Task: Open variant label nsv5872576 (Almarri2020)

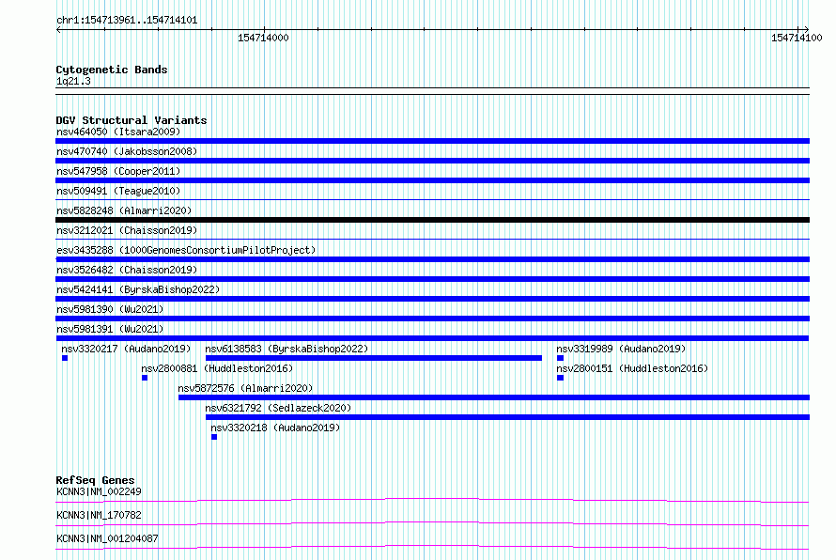Action: click(245, 388)
